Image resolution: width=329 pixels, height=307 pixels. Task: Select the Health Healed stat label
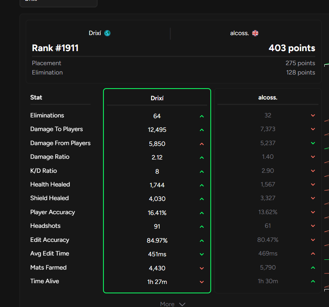[x=50, y=185]
